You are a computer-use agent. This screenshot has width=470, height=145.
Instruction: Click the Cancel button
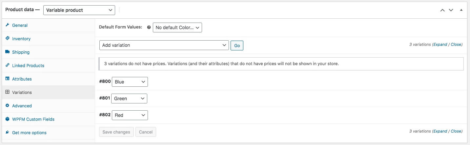click(146, 132)
